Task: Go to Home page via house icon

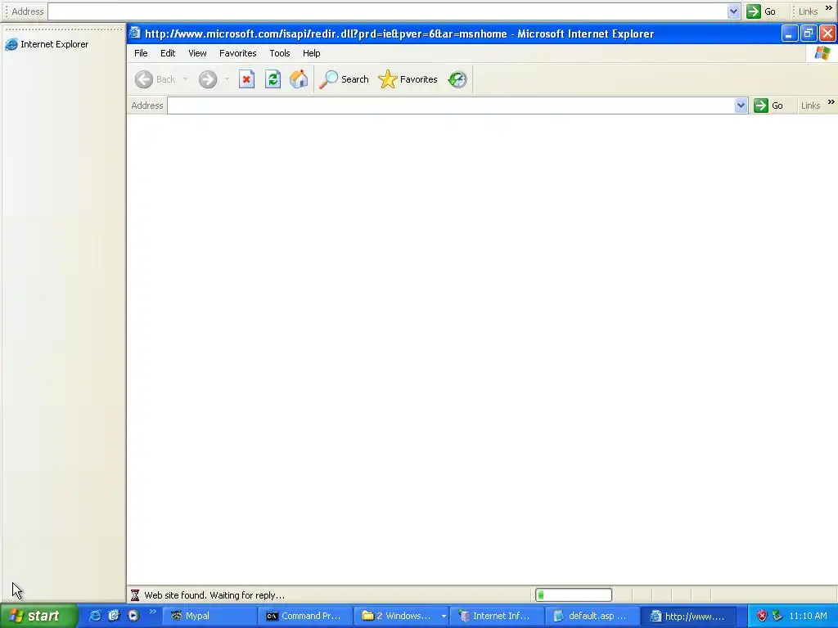Action: coord(299,79)
